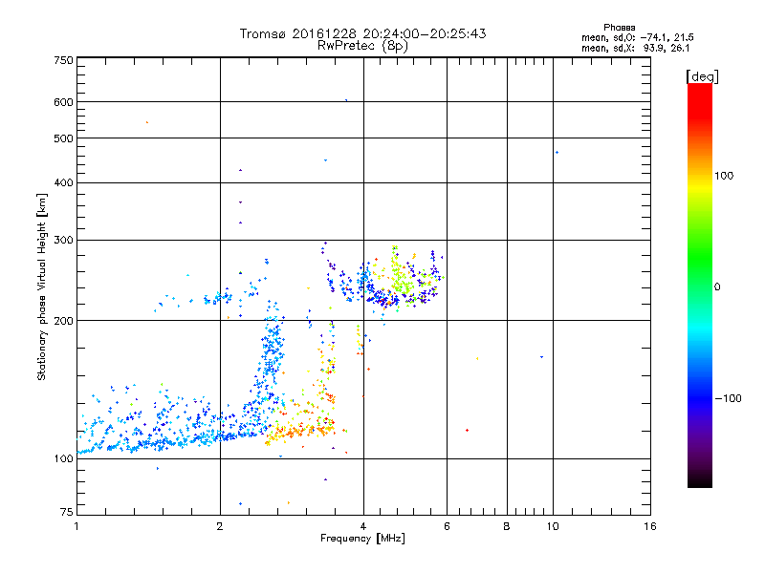Click the colorbar '0' tick label

click(x=717, y=287)
